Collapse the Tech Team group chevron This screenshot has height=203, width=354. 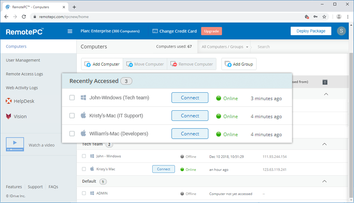tap(324, 144)
